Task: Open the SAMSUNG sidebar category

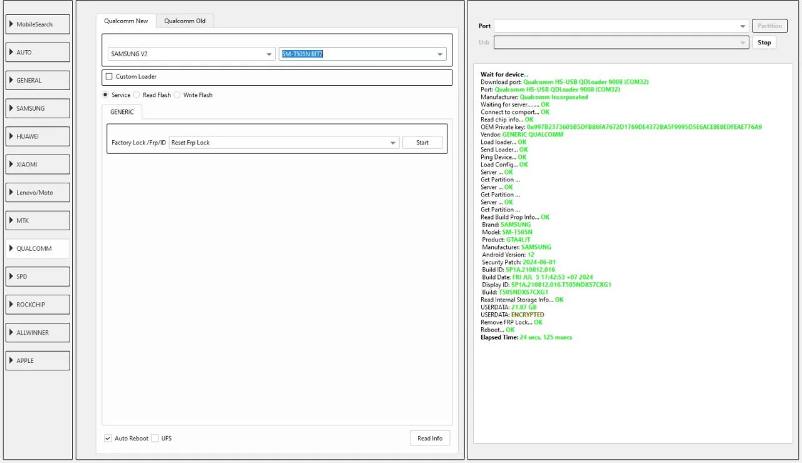Action: 38,108
